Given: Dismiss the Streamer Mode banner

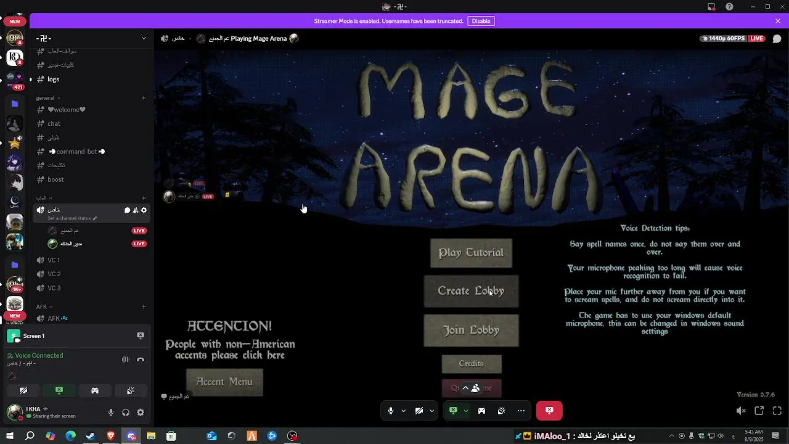Looking at the screenshot, I should point(778,21).
